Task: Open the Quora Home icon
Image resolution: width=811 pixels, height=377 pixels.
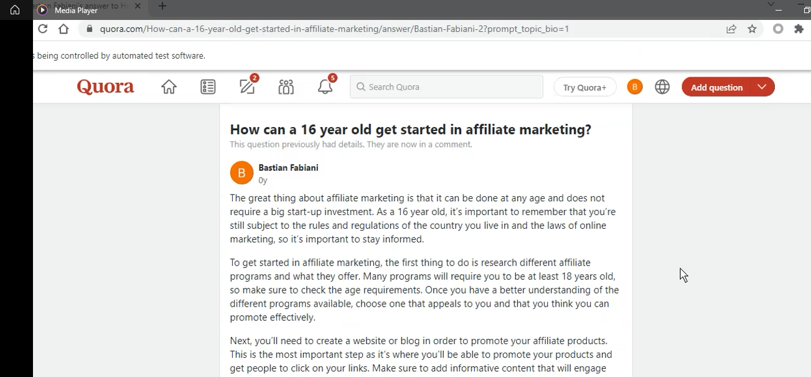Action: point(169,87)
